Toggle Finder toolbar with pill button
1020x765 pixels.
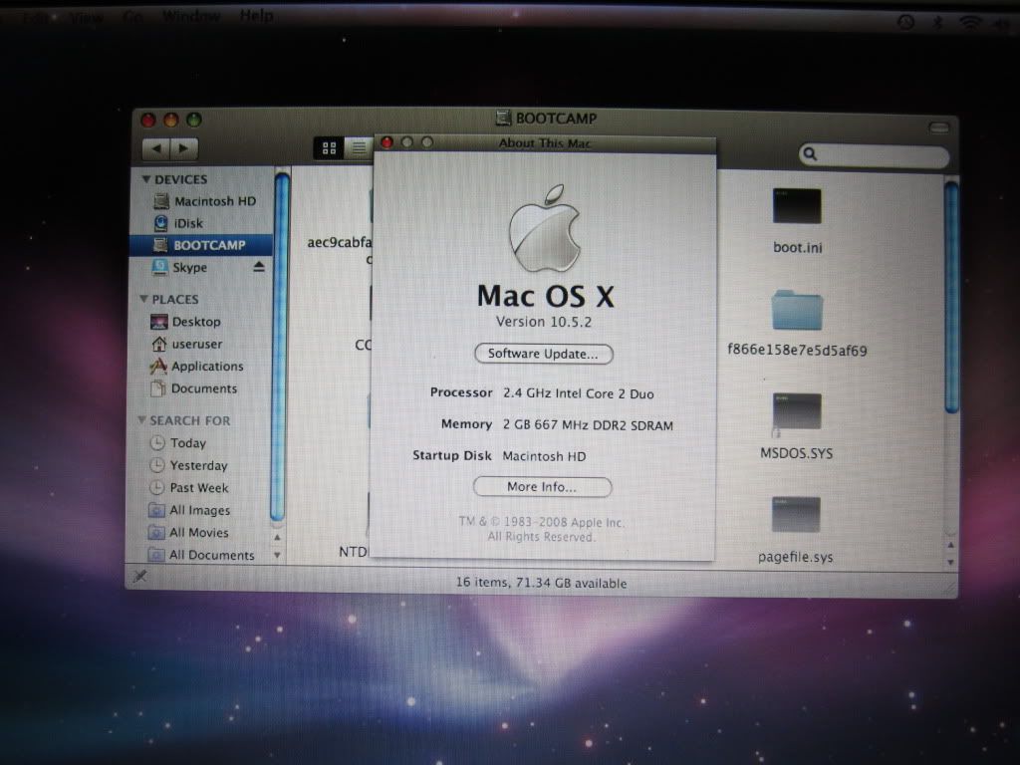pos(938,127)
